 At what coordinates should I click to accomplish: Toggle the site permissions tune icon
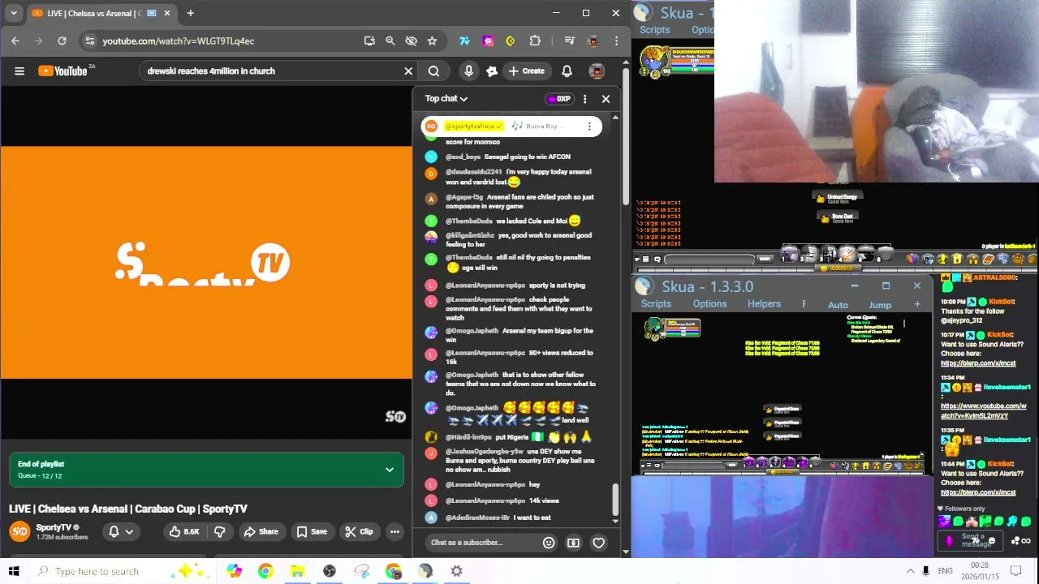89,41
